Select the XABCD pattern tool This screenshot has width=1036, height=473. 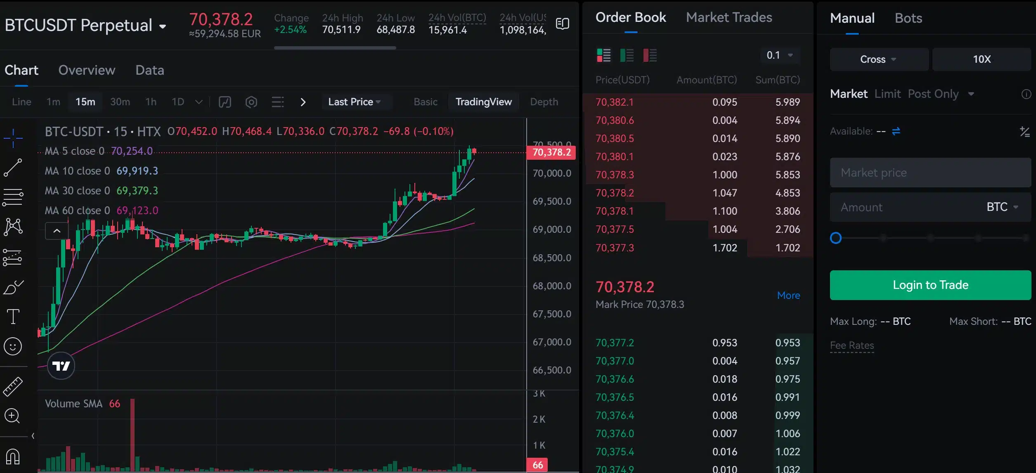13,226
